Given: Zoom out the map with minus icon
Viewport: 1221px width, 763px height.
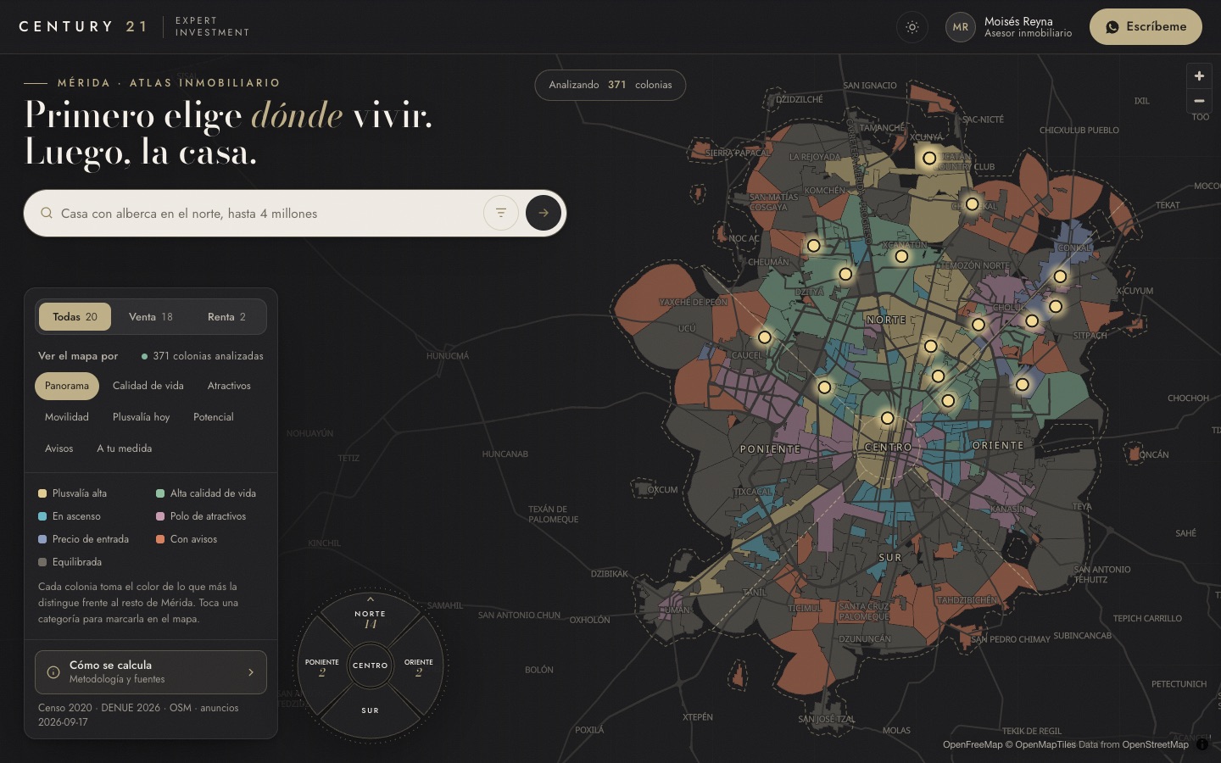Looking at the screenshot, I should 1199,100.
